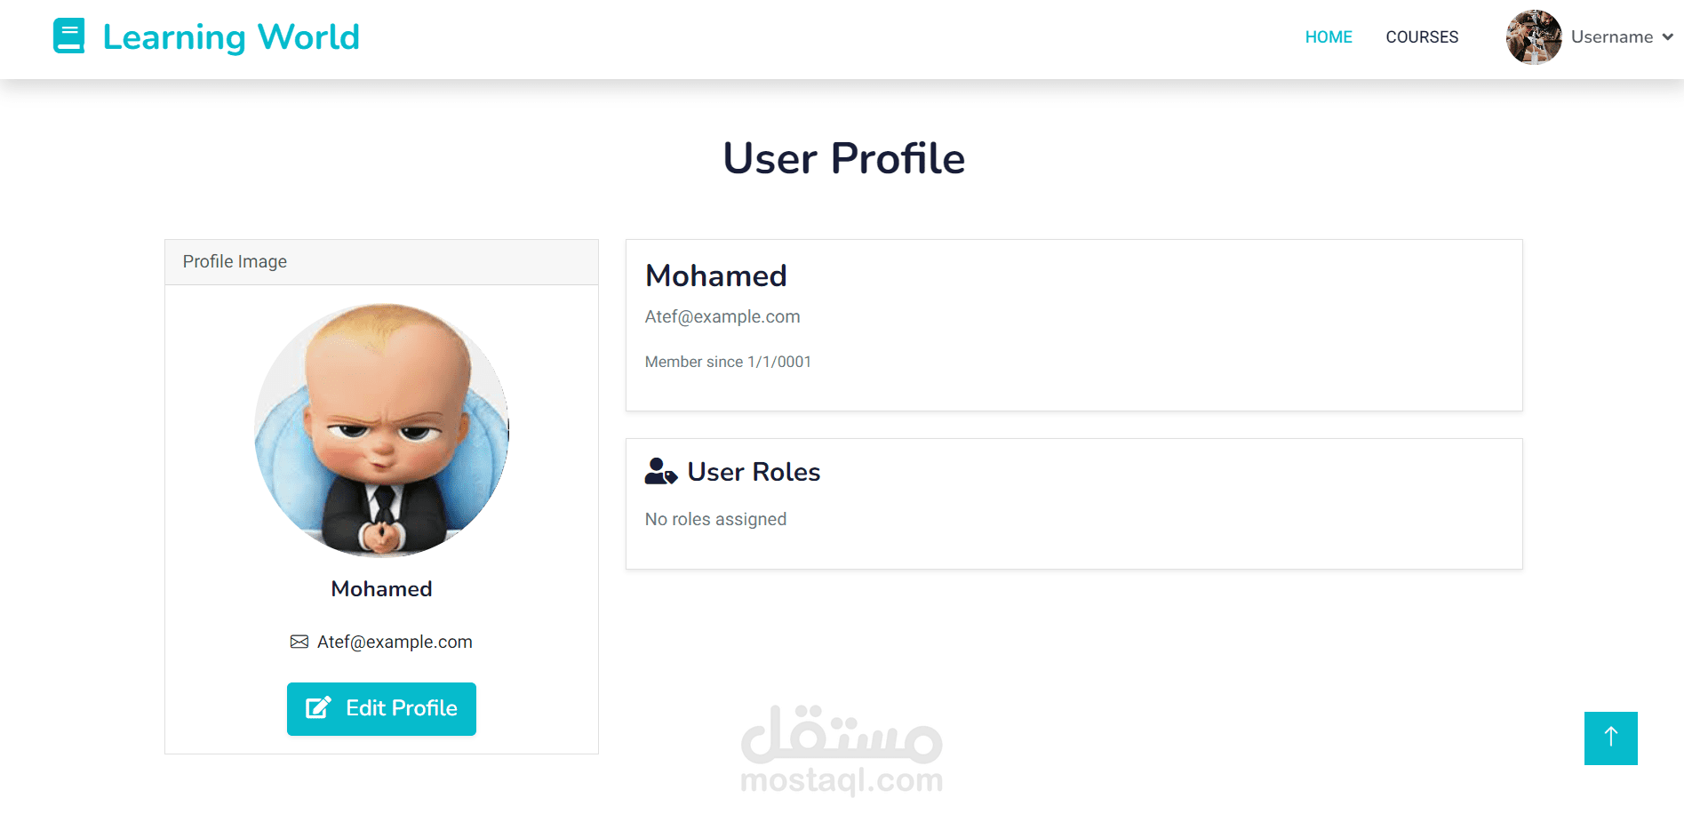Click the teal book logo icon
The width and height of the screenshot is (1684, 814).
click(x=69, y=36)
